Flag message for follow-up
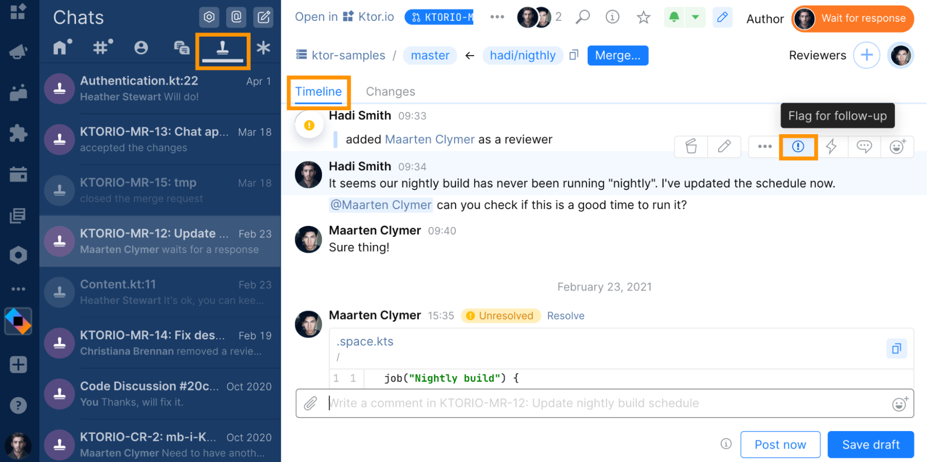This screenshot has height=462, width=927. tap(798, 147)
